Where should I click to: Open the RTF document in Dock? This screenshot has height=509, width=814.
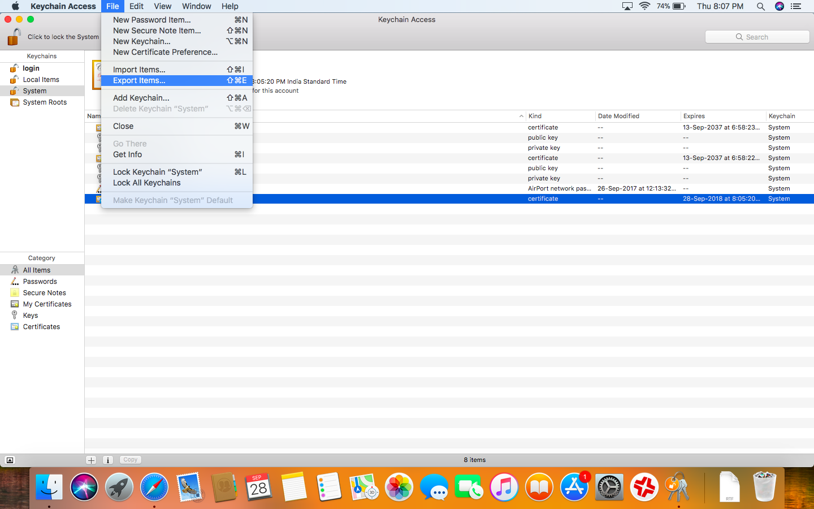click(x=730, y=487)
